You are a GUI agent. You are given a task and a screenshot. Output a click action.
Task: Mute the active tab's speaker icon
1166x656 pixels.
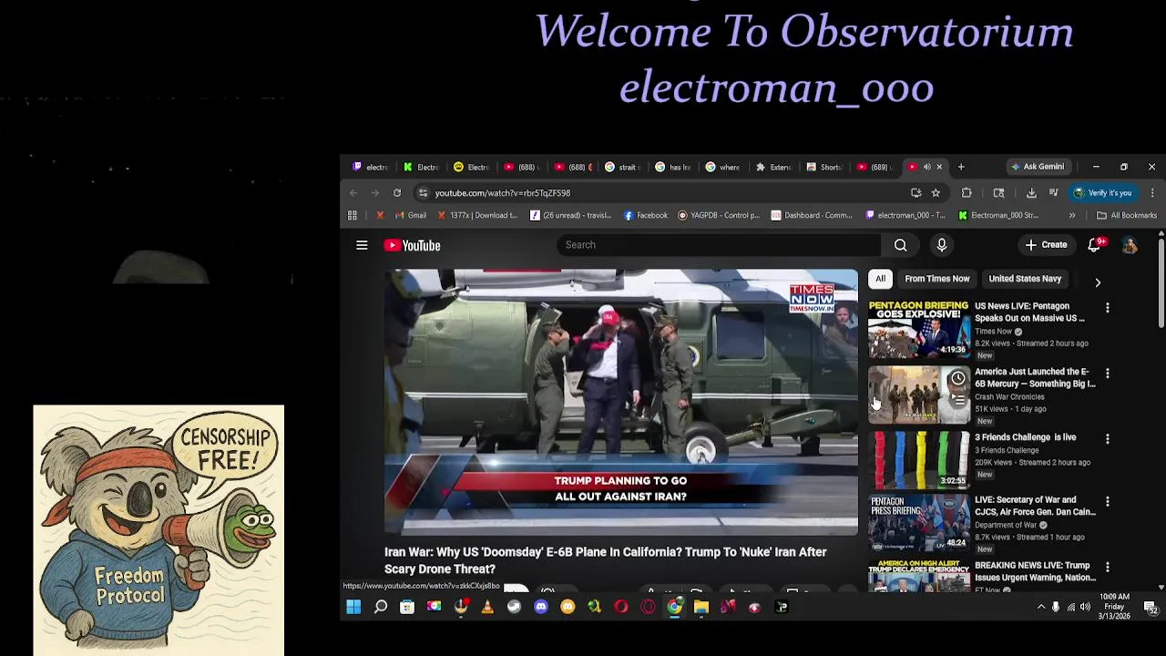coord(926,167)
